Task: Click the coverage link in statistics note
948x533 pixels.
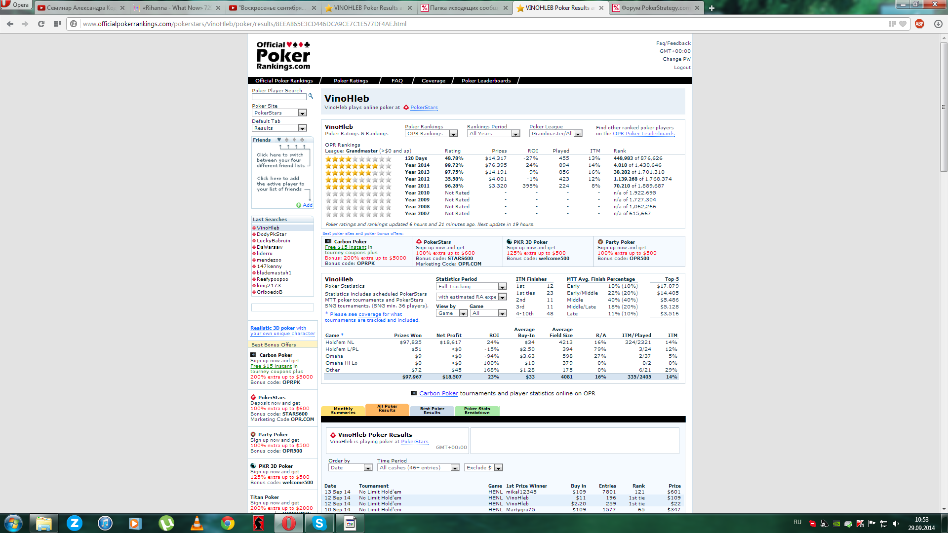Action: click(370, 314)
